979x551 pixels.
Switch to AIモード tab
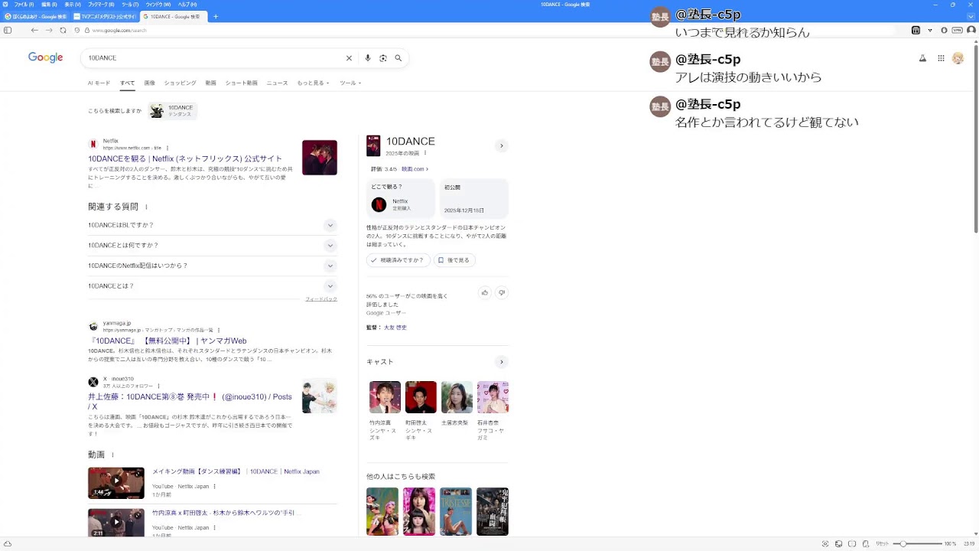coord(99,83)
